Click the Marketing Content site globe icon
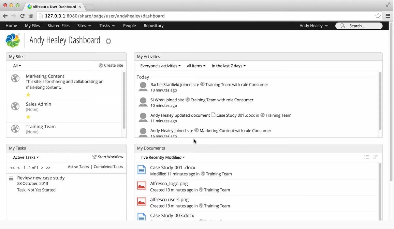 click(x=15, y=78)
